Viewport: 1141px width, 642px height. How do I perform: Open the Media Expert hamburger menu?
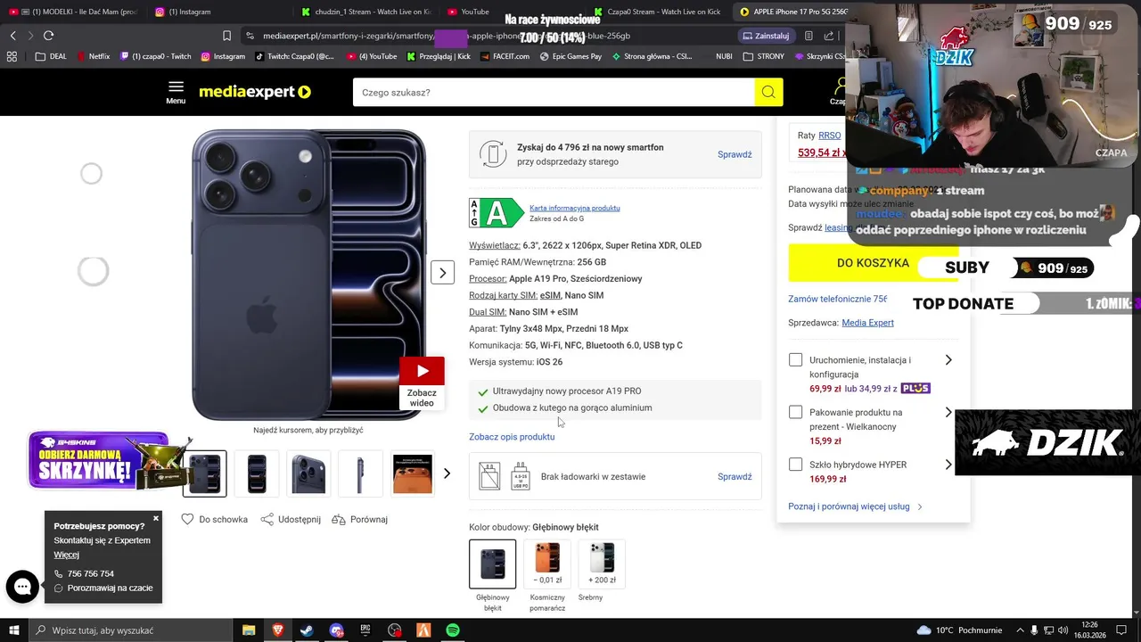click(176, 92)
